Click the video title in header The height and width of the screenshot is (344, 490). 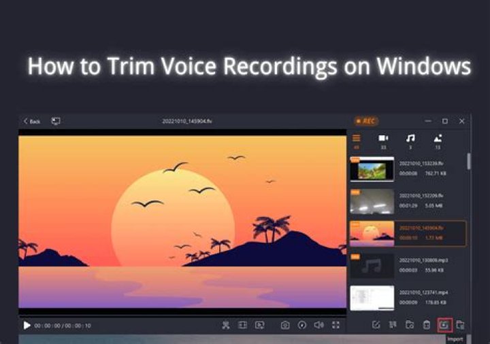point(187,121)
